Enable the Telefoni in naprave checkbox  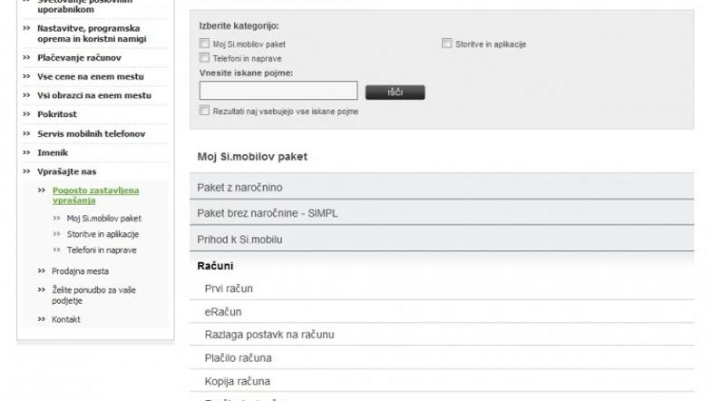click(x=204, y=57)
